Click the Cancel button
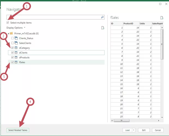Screen dimensions: 169x136 tap(158, 130)
